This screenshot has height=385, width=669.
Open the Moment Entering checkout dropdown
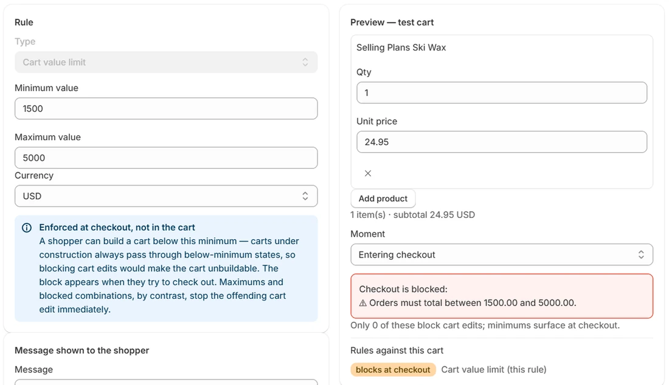[502, 254]
